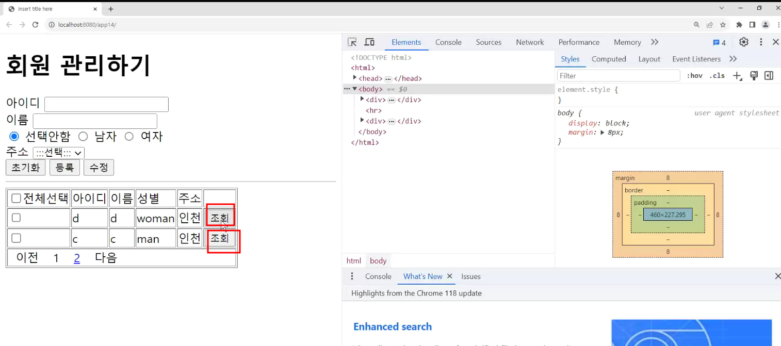Click the 등록 register button
This screenshot has width=781, height=346.
tap(64, 168)
